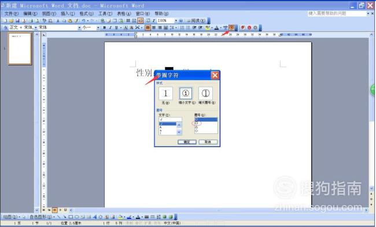Image resolution: width=376 pixels, height=227 pixels.
Task: Toggle Bold formatting
Action: click(105, 28)
